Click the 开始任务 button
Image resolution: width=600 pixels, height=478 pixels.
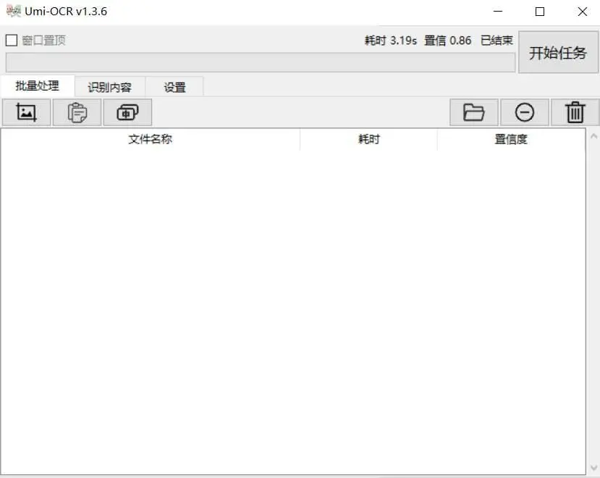(558, 52)
